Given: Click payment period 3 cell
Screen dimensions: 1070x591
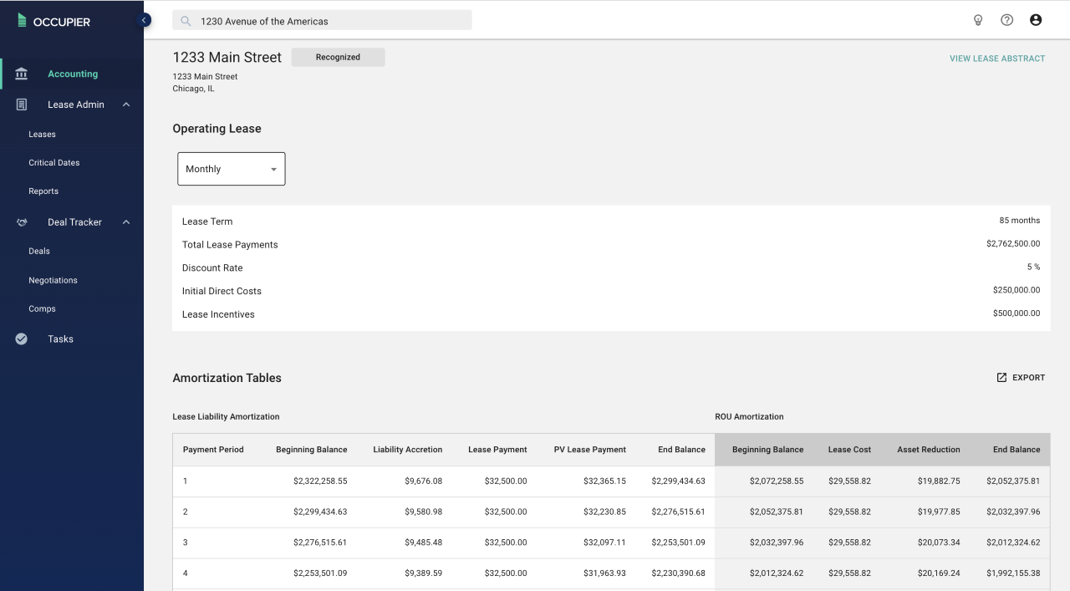Looking at the screenshot, I should click(x=186, y=543).
